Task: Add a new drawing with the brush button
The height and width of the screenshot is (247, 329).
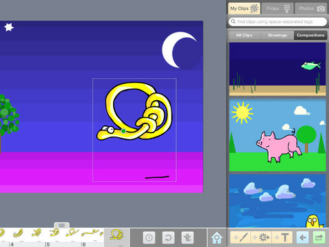Action: pos(241,237)
